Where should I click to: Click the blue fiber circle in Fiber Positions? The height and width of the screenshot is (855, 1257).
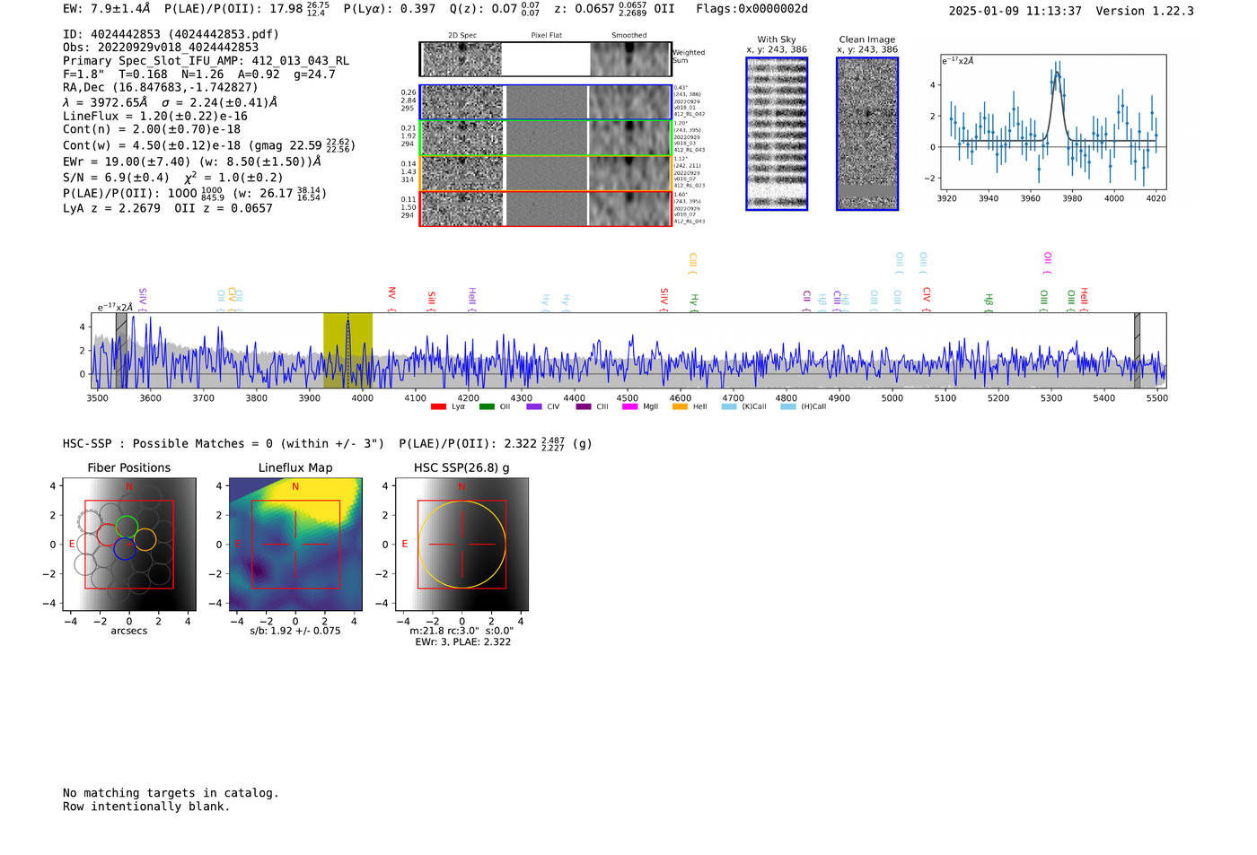pos(124,550)
